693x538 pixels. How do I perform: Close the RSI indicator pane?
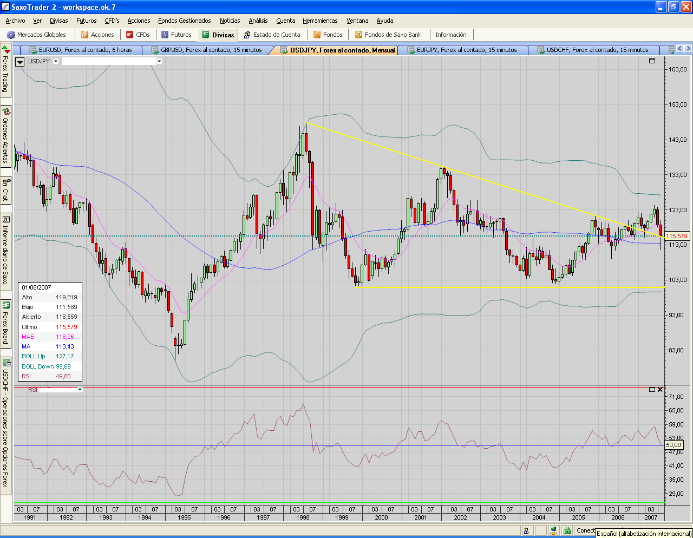660,390
